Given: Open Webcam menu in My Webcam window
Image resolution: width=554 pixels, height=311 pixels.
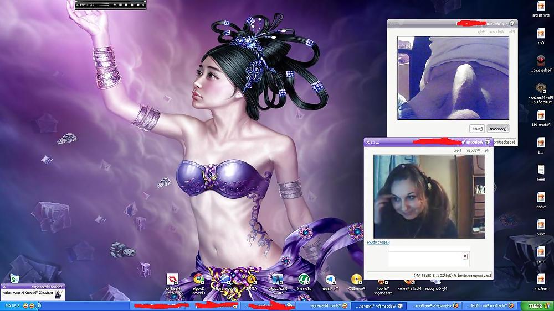Looking at the screenshot, I should (497, 31).
